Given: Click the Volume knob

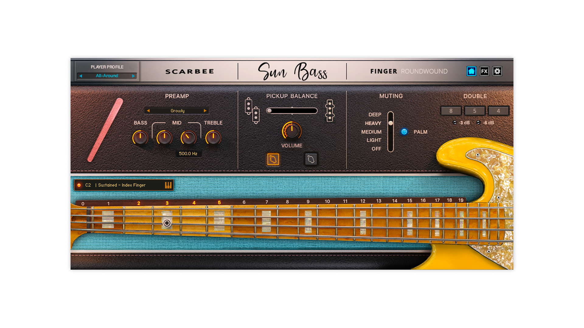Looking at the screenshot, I should (x=292, y=131).
